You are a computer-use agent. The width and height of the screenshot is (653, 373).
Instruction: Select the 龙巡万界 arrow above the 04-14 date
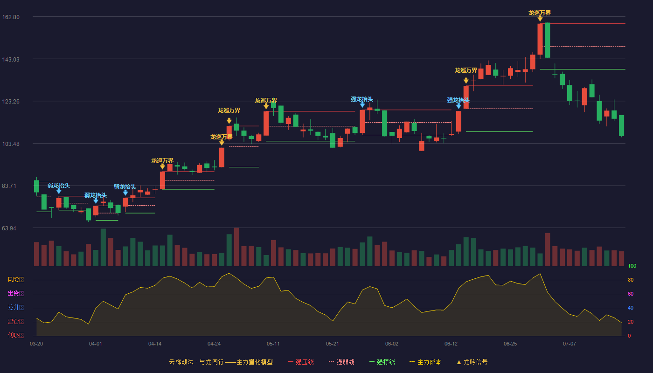[162, 166]
